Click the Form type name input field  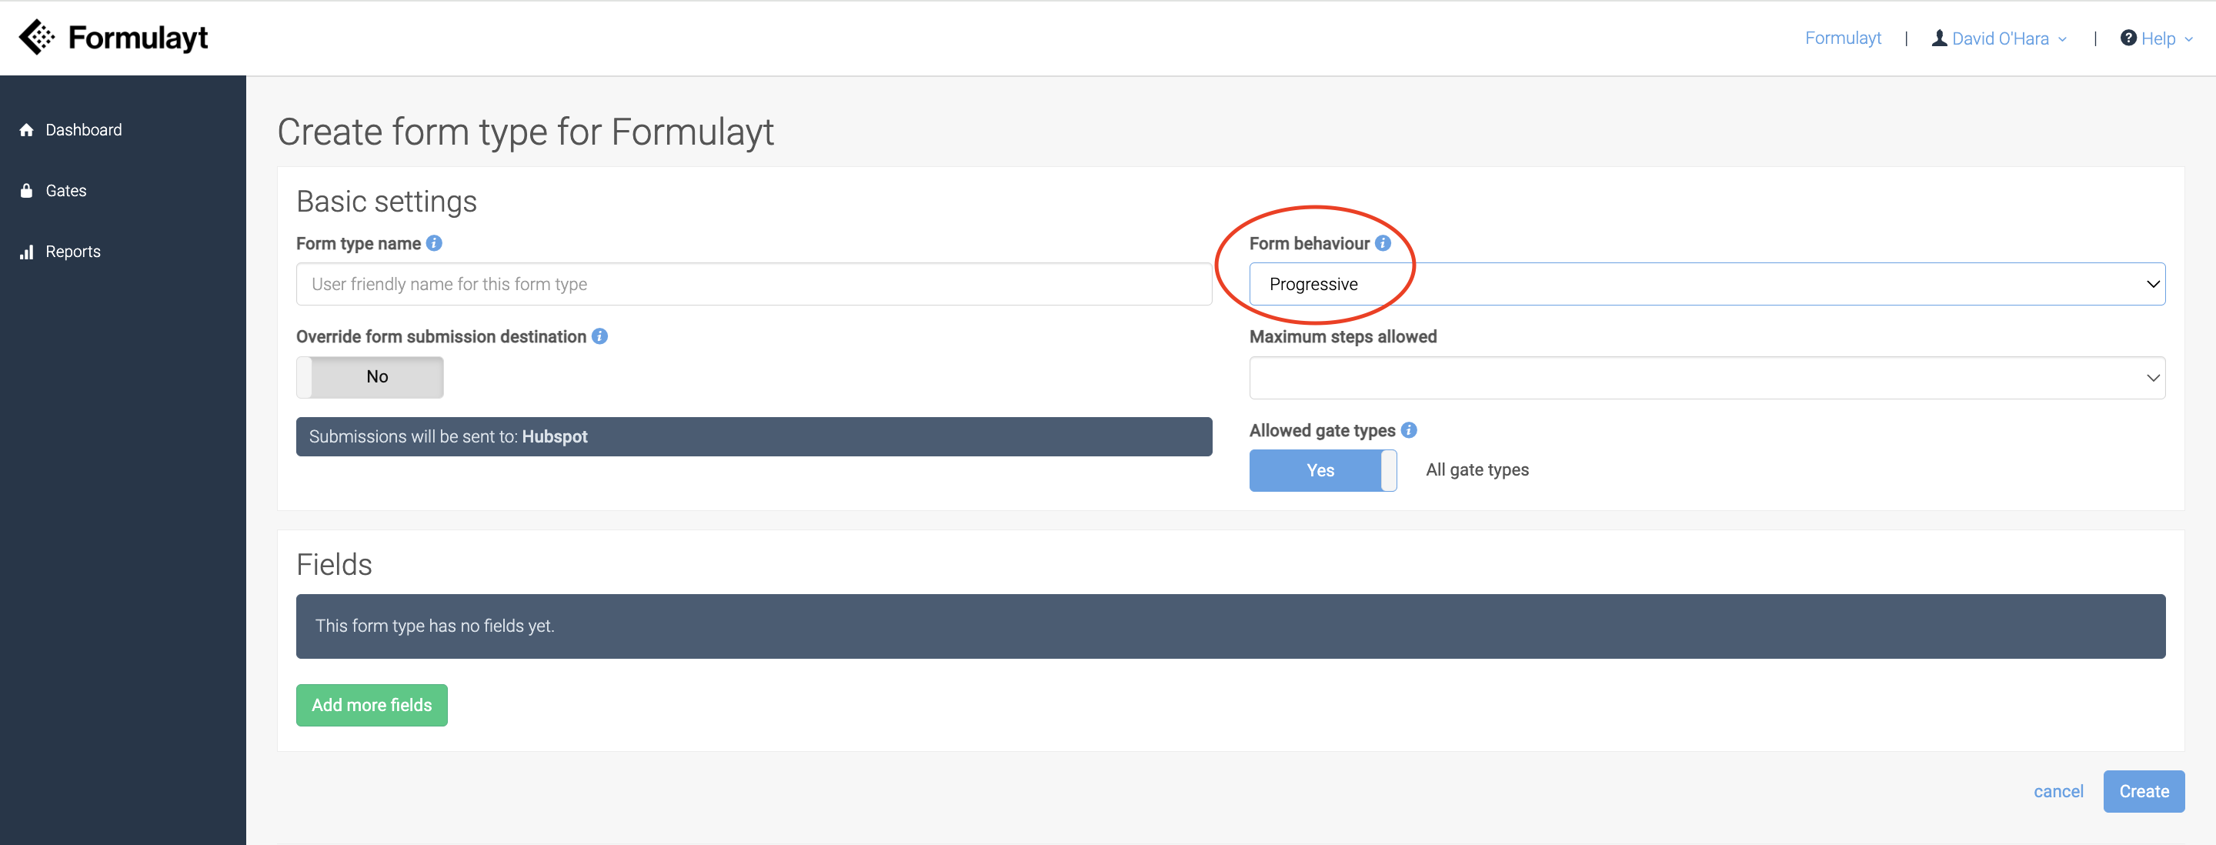(x=753, y=285)
